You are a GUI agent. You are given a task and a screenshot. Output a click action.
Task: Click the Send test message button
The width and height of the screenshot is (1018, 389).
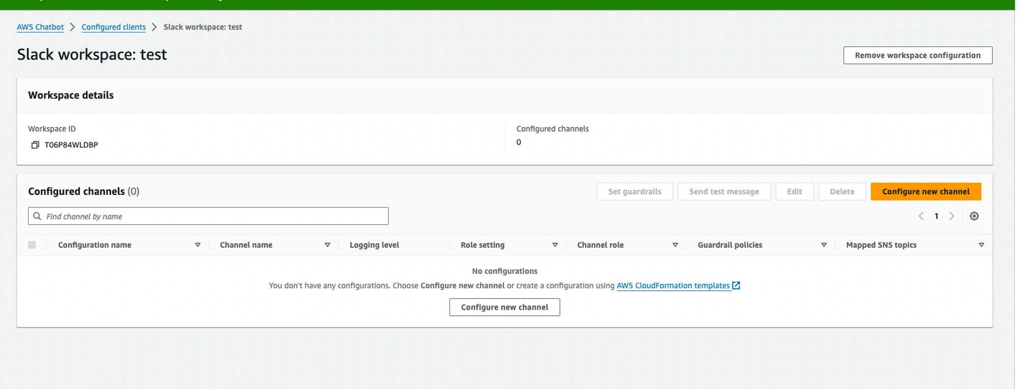click(x=724, y=192)
